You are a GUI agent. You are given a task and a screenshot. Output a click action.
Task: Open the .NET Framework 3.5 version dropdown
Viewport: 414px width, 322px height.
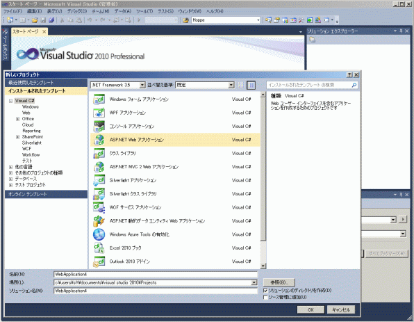(142, 85)
